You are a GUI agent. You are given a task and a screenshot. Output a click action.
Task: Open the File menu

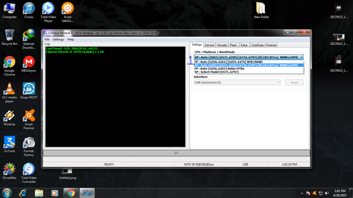[x=47, y=40]
